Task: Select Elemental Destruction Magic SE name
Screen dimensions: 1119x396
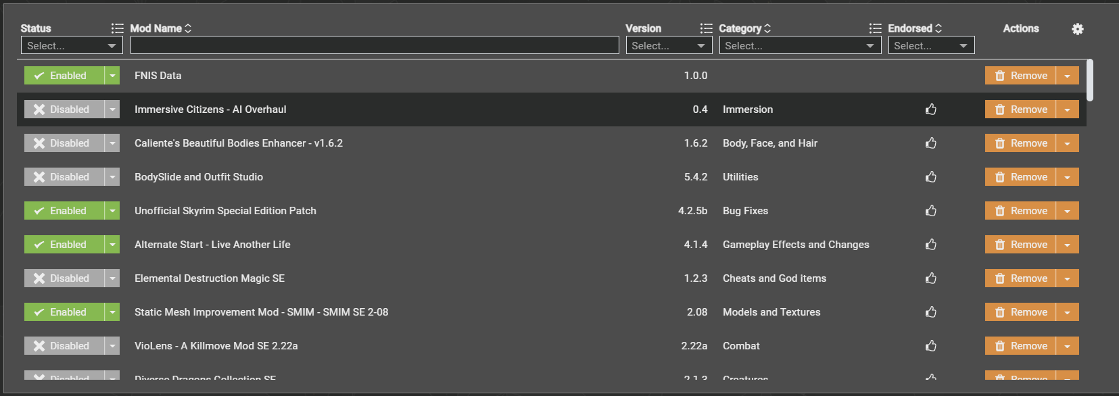Action: [x=210, y=278]
